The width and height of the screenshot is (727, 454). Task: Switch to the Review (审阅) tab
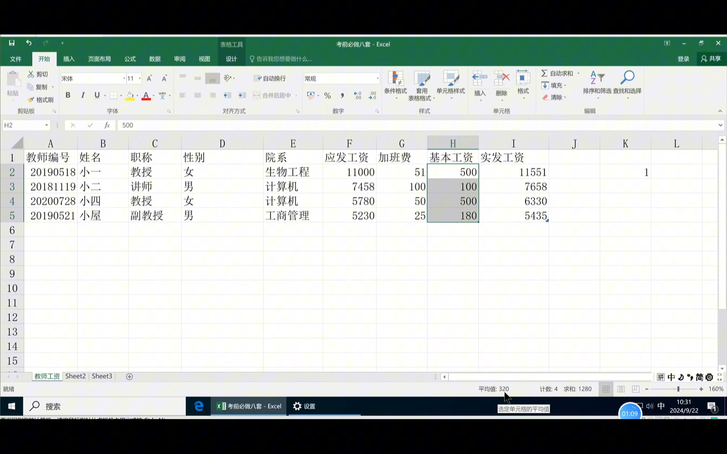click(180, 59)
